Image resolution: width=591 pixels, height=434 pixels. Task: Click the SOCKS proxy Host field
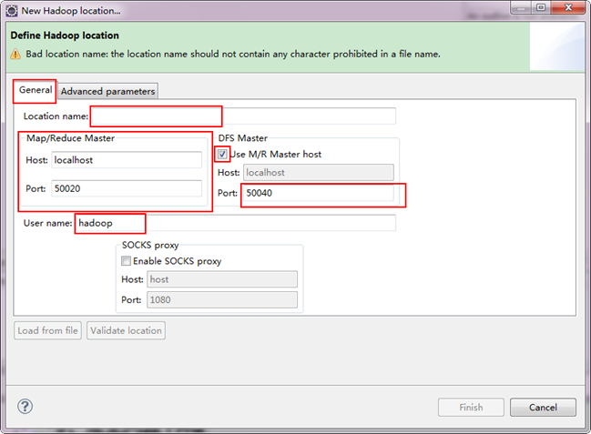point(222,279)
